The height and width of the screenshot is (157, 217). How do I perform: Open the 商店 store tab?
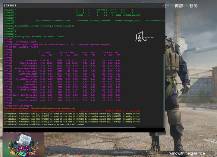(179, 6)
